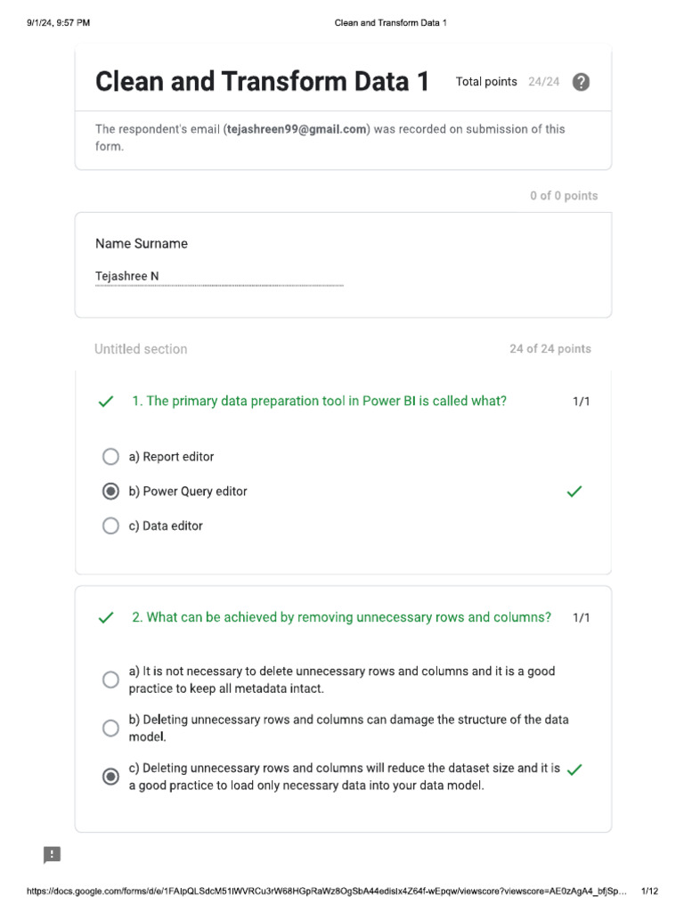This screenshot has height=912, width=684.
Task: Select option c about reducing dataset size
Action: pos(110,777)
